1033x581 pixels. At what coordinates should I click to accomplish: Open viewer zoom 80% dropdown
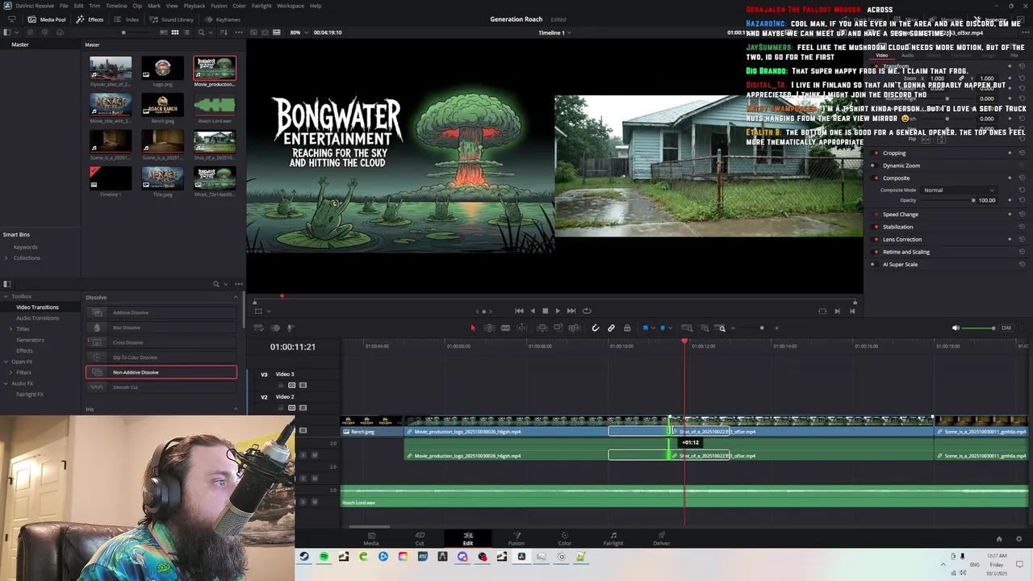(x=299, y=32)
